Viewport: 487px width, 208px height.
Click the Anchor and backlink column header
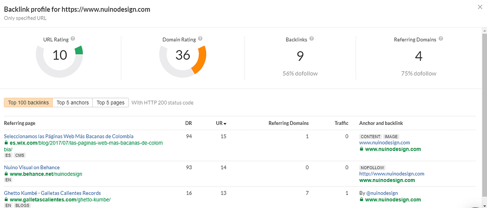(381, 123)
